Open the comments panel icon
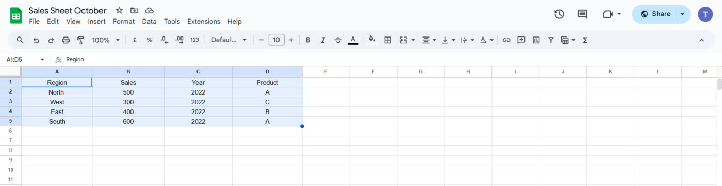The width and height of the screenshot is (722, 186). [x=582, y=14]
